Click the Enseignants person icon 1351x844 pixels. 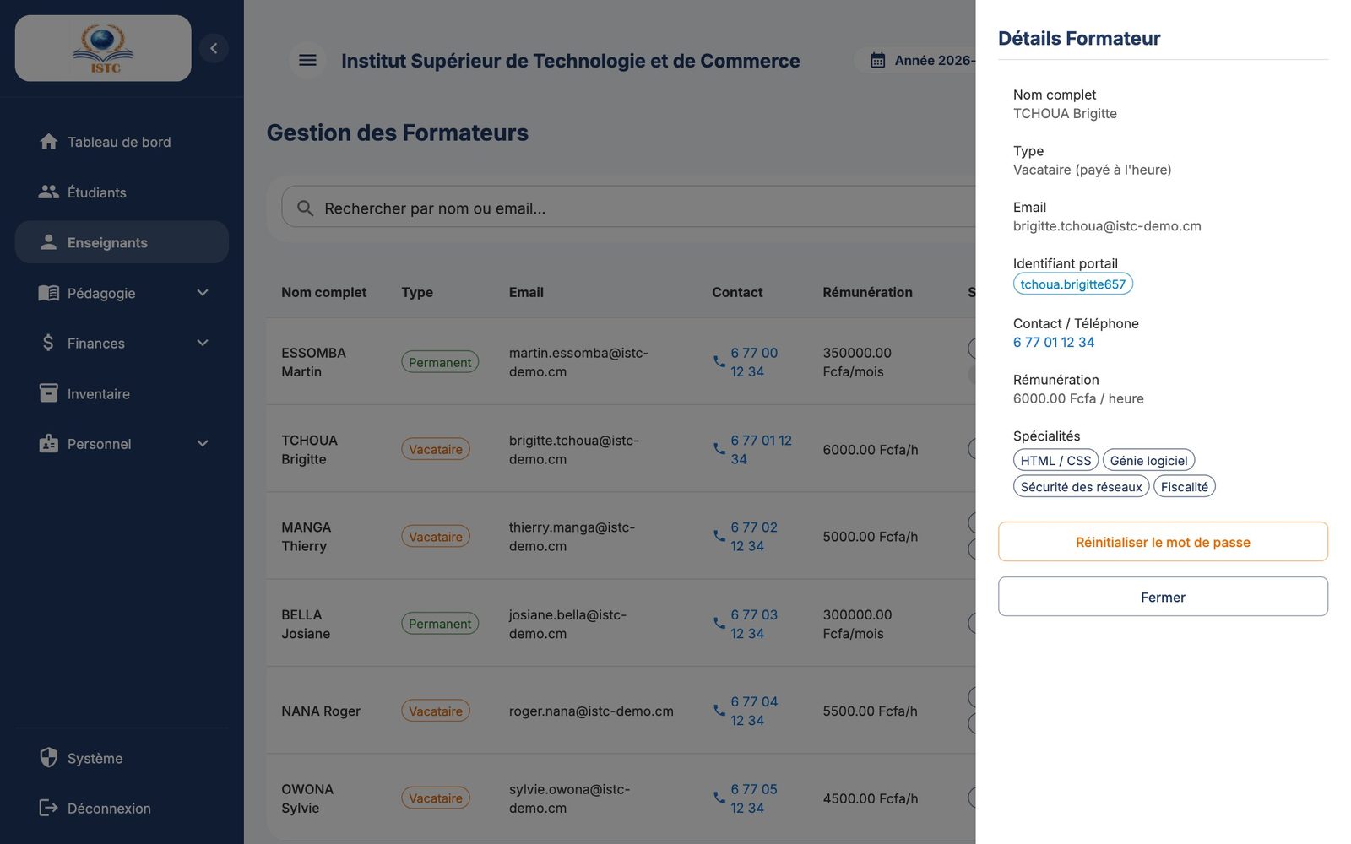click(49, 242)
